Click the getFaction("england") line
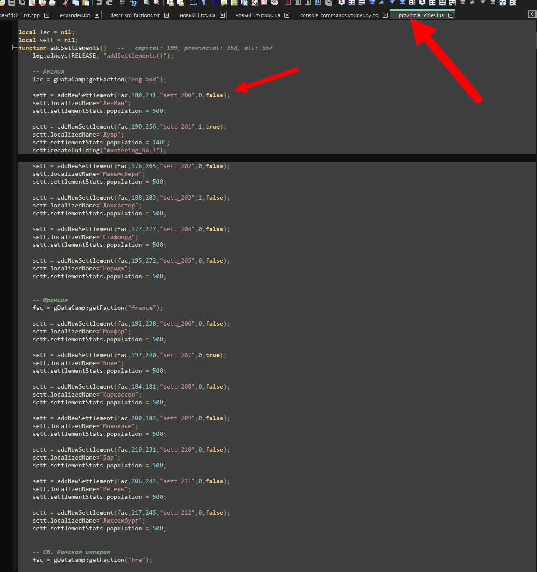The height and width of the screenshot is (572, 537). pos(99,80)
